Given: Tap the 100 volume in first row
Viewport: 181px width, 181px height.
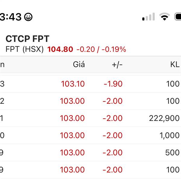Looking at the screenshot, I should pos(173,84).
